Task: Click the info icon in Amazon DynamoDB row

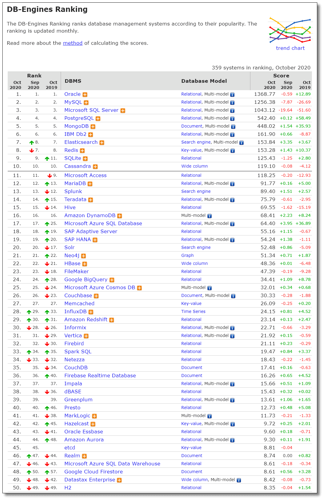Action: point(210,216)
